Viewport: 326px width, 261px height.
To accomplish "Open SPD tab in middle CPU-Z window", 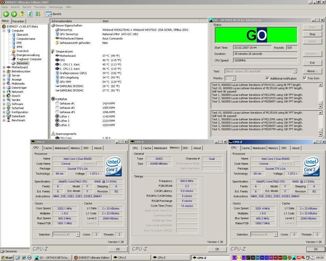I will 185,148.
